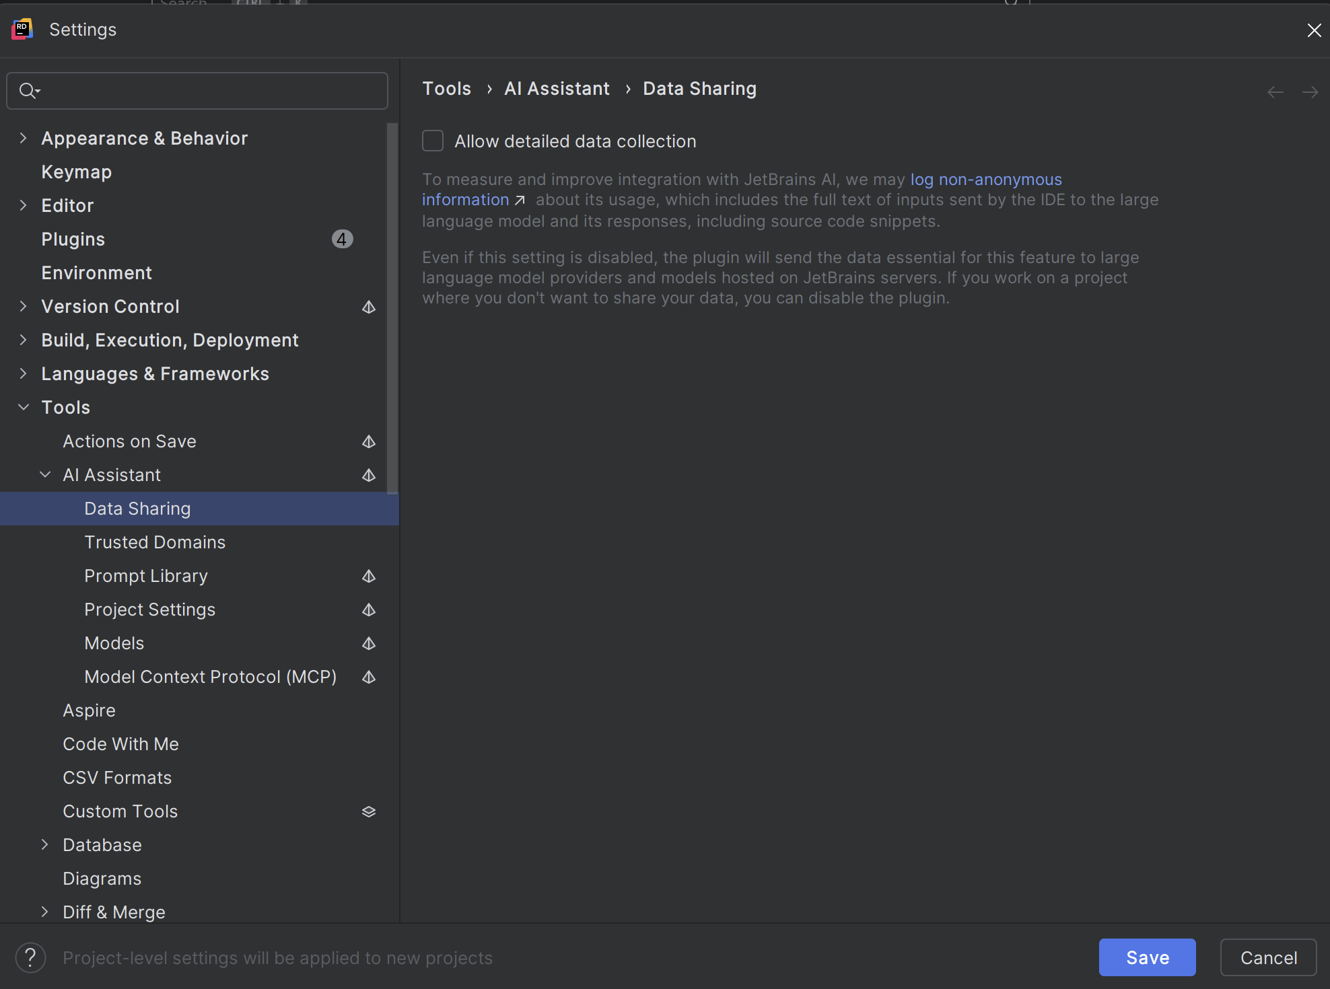The width and height of the screenshot is (1330, 989).
Task: Click the forward navigation arrow icon
Action: [x=1310, y=92]
